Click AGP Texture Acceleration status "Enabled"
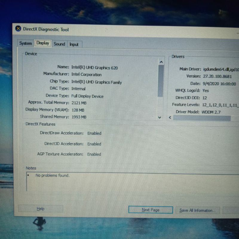Image resolution: width=239 pixels, height=239 pixels. pos(94,154)
